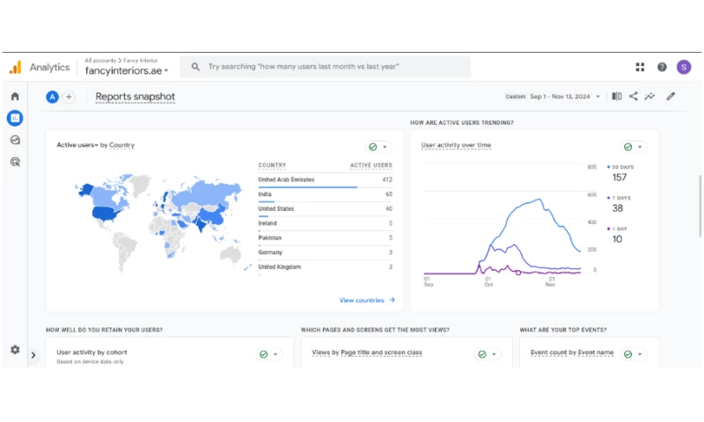Open the Reports icon in sidebar

coord(15,118)
